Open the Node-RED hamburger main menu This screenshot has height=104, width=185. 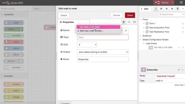[181, 3]
